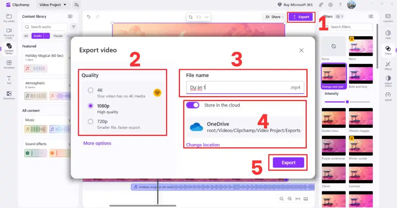Expand the Sound effects category
Viewport: 397px width, 208px height.
tap(69, 144)
